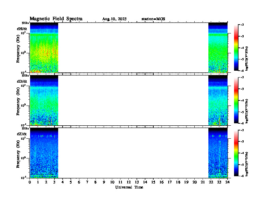271x209 pixels.
Task: Click the "-5" value on dZ/dt colorbar
Action: point(242,165)
